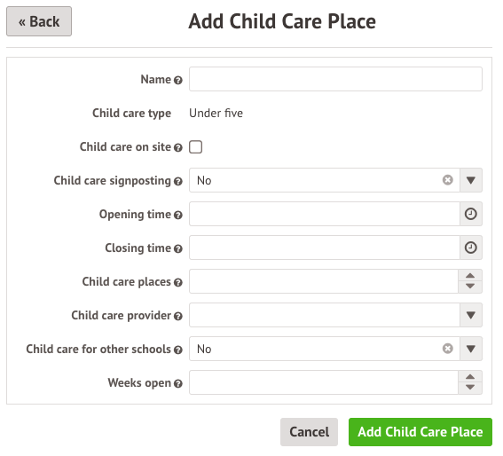Viewport: 503px width, 456px height.
Task: Click help icon beside Child care signposting
Action: [x=178, y=181]
